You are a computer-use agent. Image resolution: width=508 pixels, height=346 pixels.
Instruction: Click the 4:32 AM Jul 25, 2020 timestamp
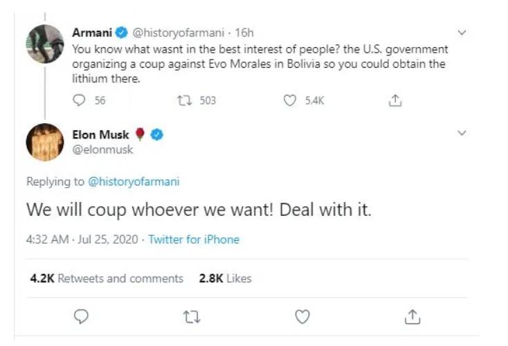[82, 239]
